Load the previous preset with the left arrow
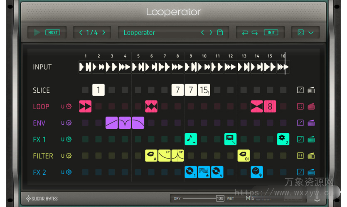 coord(202,32)
